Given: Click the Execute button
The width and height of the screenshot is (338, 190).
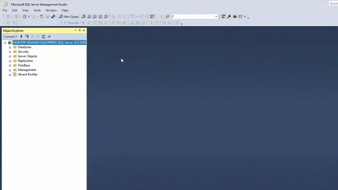Looking at the screenshot, I should 71,23.
